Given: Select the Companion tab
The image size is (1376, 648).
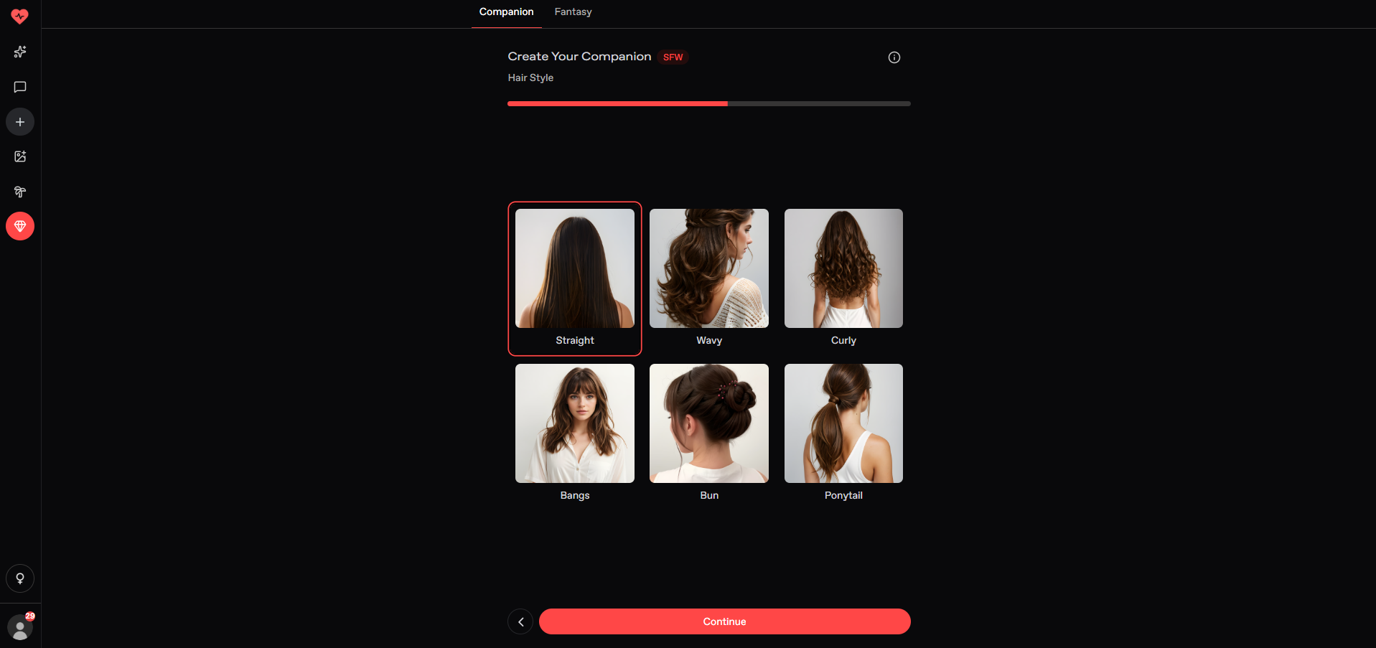Looking at the screenshot, I should (506, 12).
